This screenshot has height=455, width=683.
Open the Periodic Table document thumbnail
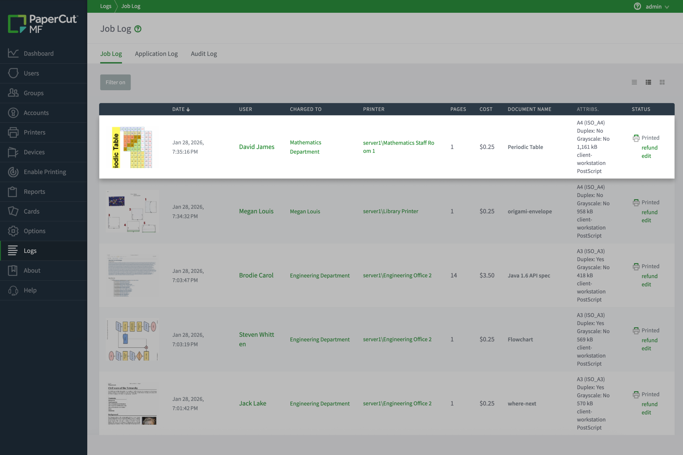(x=132, y=147)
